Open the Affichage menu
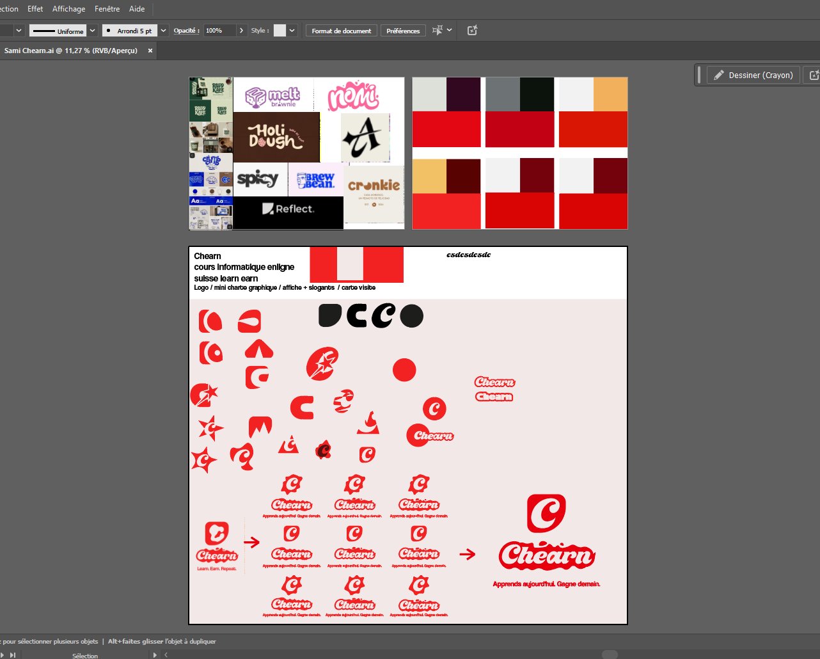 (x=68, y=9)
